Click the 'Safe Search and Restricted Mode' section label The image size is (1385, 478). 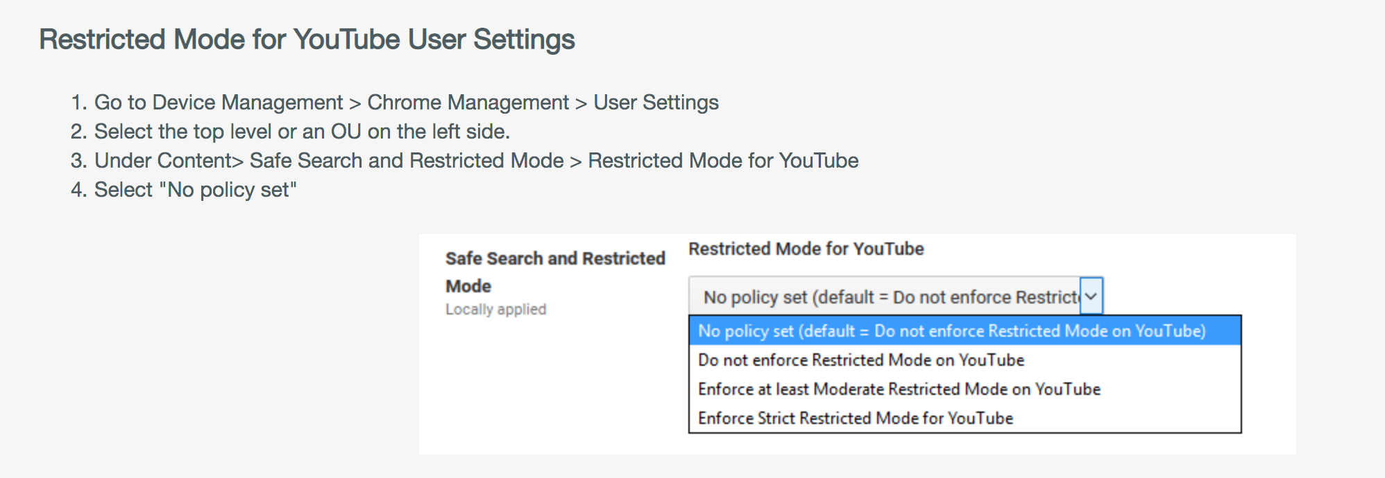(555, 272)
